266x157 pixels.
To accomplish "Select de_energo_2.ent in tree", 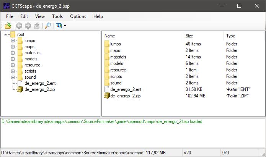I will pyautogui.click(x=40, y=83).
